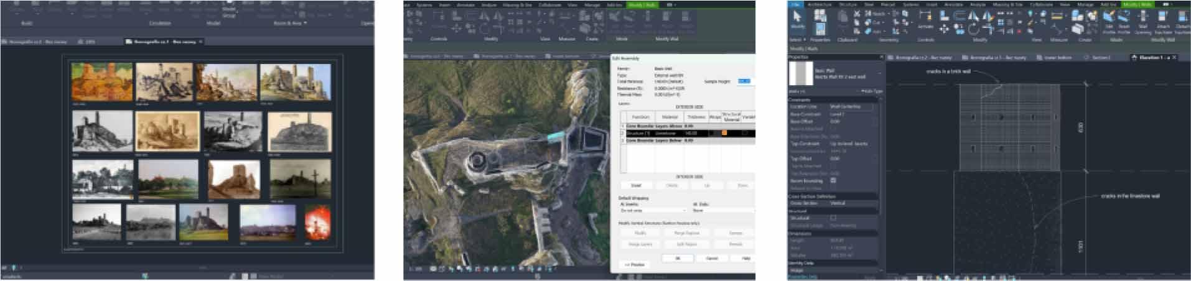The height and width of the screenshot is (281, 1191).
Task: Select the orange castle painting thumbnail
Action: tap(102, 81)
